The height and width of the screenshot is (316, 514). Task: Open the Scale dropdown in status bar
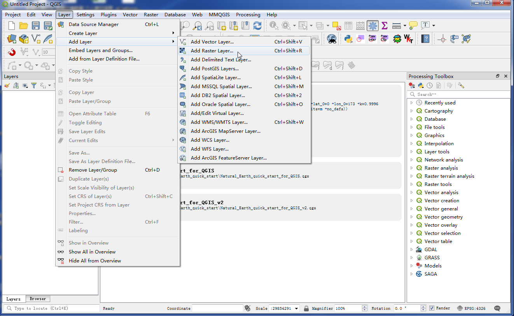[x=297, y=309]
